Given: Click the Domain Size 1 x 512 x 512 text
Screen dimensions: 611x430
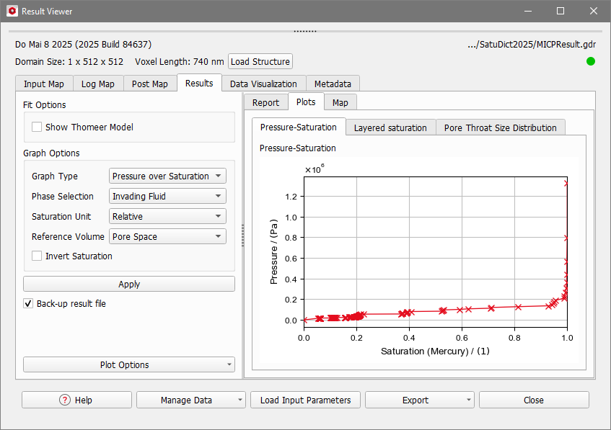Looking at the screenshot, I should coord(69,61).
